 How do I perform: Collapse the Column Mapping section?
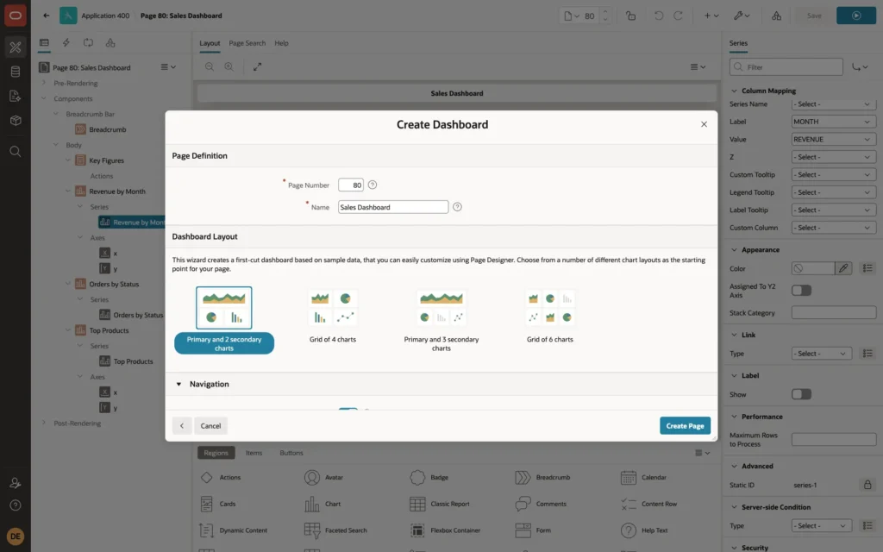coord(734,91)
